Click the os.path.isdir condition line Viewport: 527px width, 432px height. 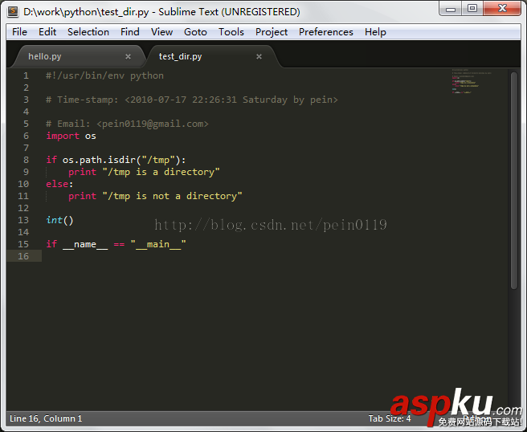click(116, 160)
